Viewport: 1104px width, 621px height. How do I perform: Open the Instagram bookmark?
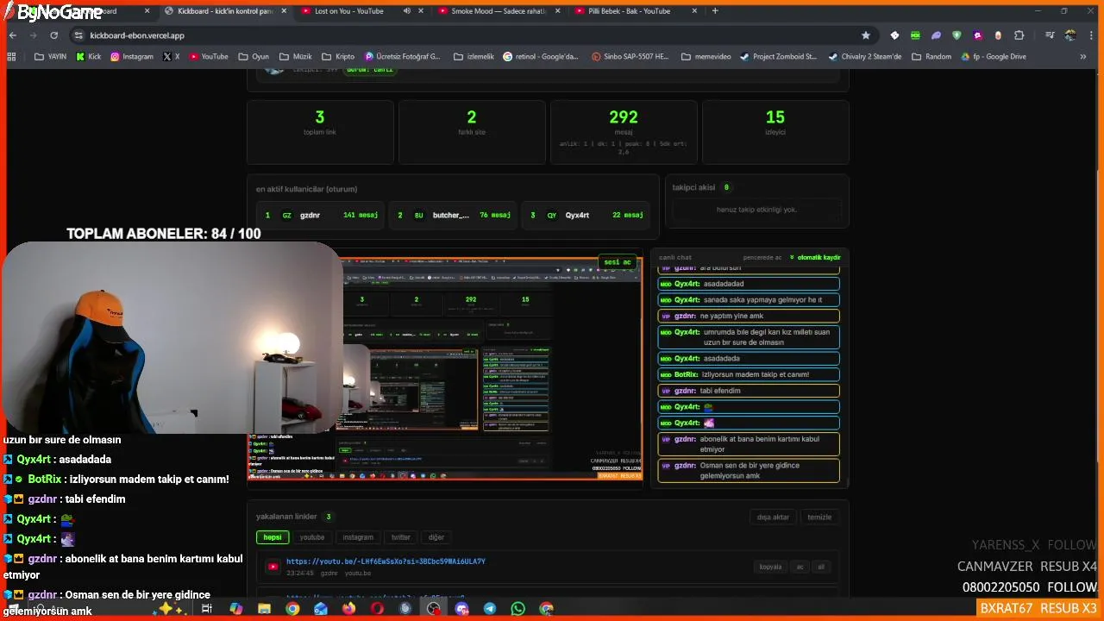(x=132, y=57)
